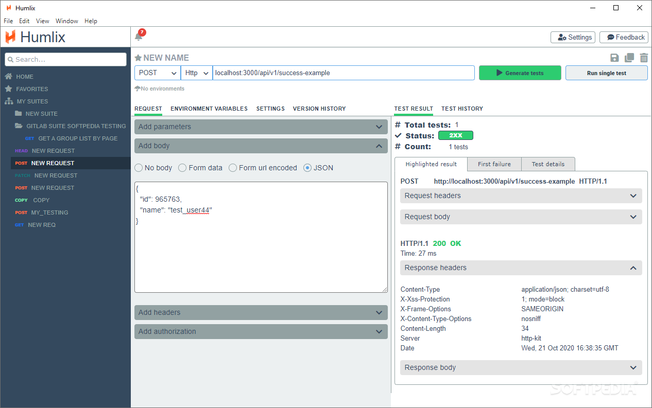
Task: Open the notifications bell with 7 alerts
Action: (x=139, y=36)
